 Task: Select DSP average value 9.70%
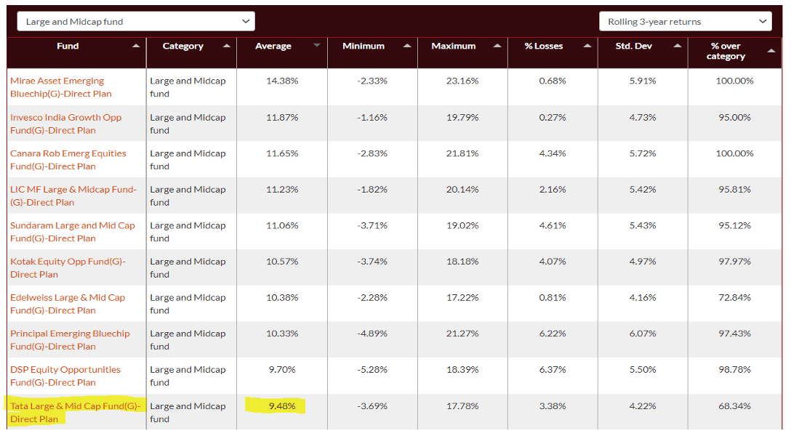pos(282,369)
